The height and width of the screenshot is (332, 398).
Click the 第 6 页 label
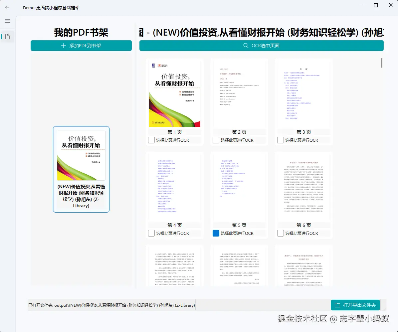pos(303,225)
